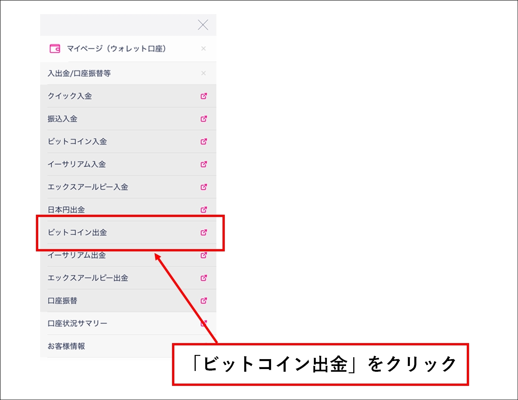
Task: Click external link icon beside 振込入金
Action: click(x=204, y=119)
